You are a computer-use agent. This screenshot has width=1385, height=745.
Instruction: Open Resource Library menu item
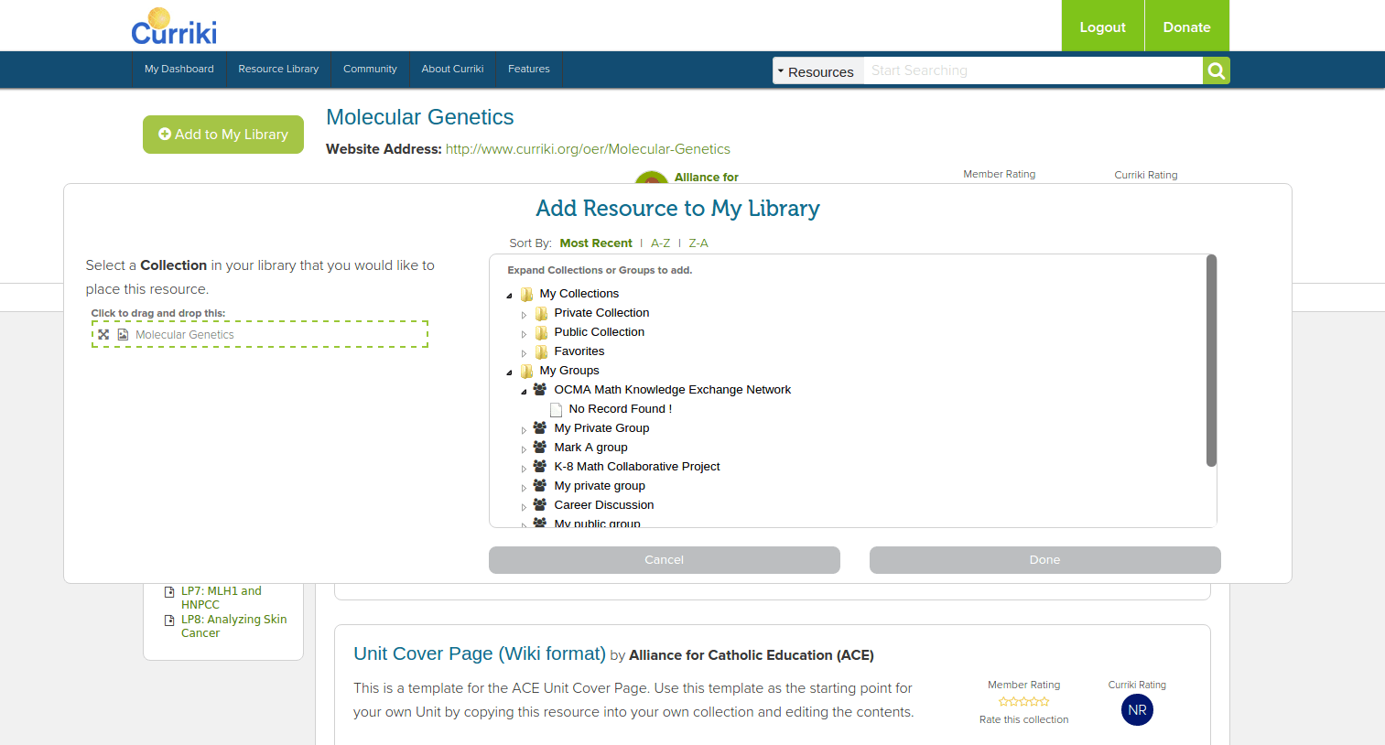click(278, 69)
